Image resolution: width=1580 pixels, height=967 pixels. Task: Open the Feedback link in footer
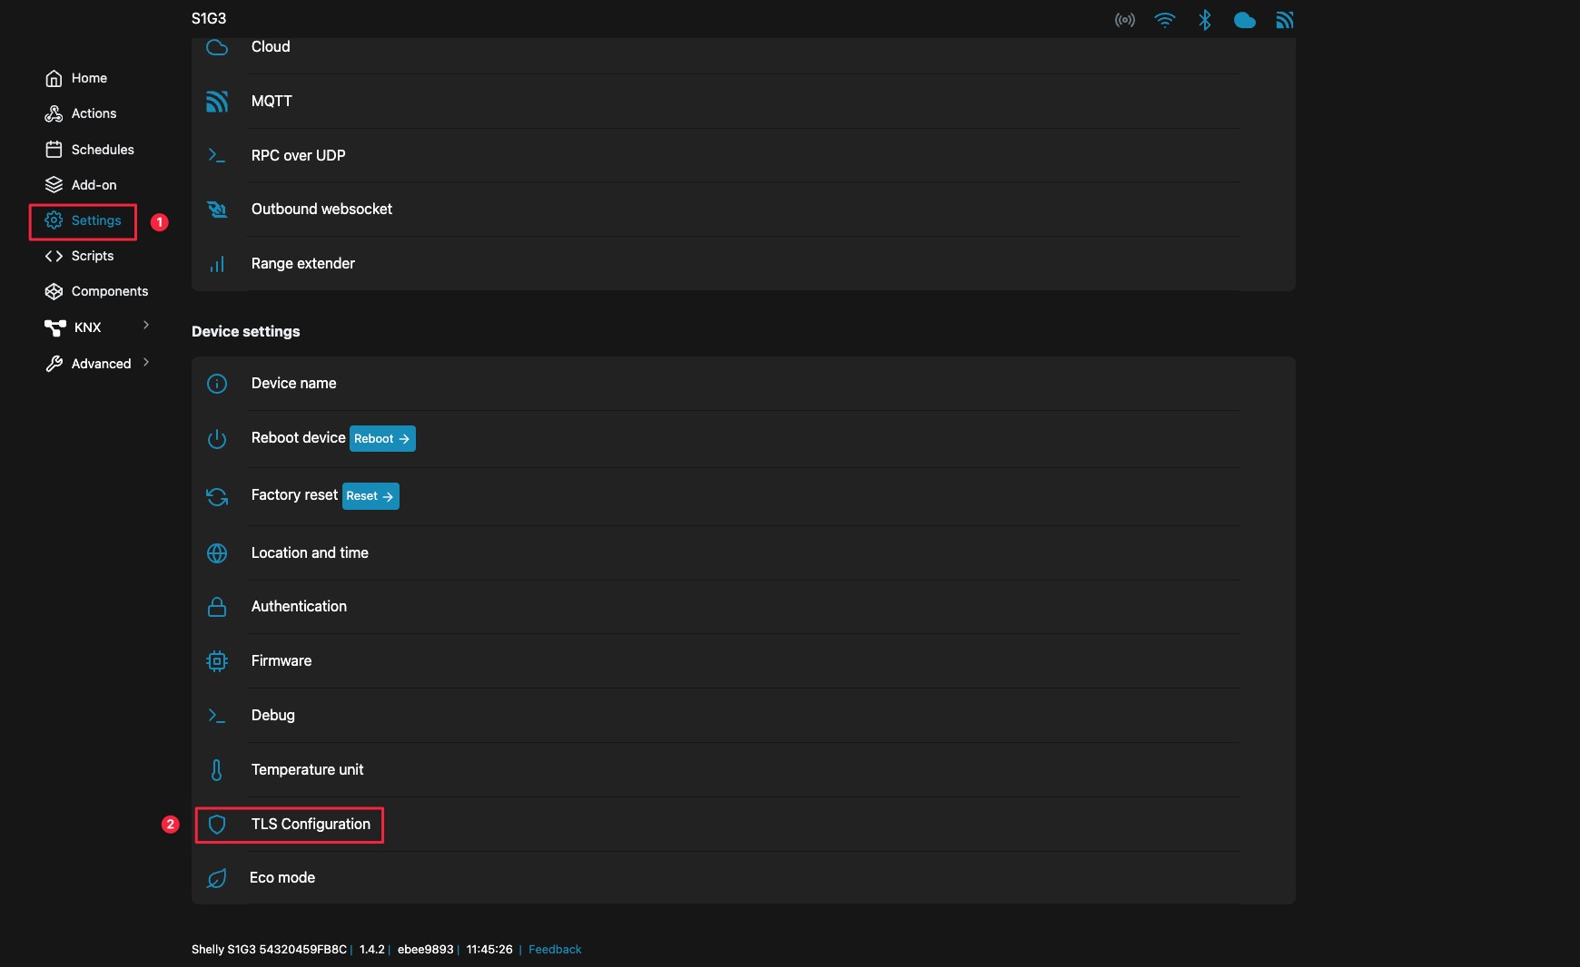555,950
